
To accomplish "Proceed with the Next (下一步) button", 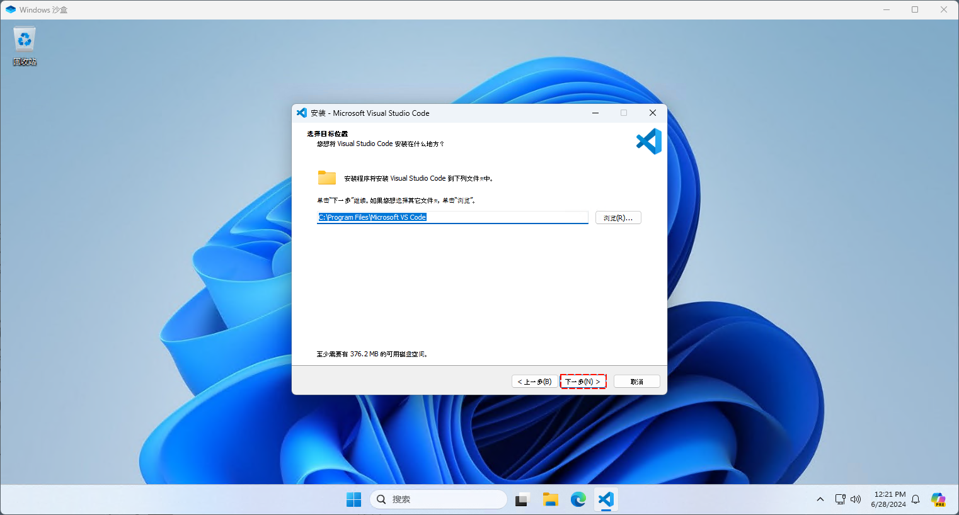I will pos(583,382).
